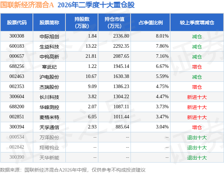Click the 股票简称 column header
Image resolution: width=224 pixels, height=173 pixels.
pyautogui.click(x=49, y=22)
